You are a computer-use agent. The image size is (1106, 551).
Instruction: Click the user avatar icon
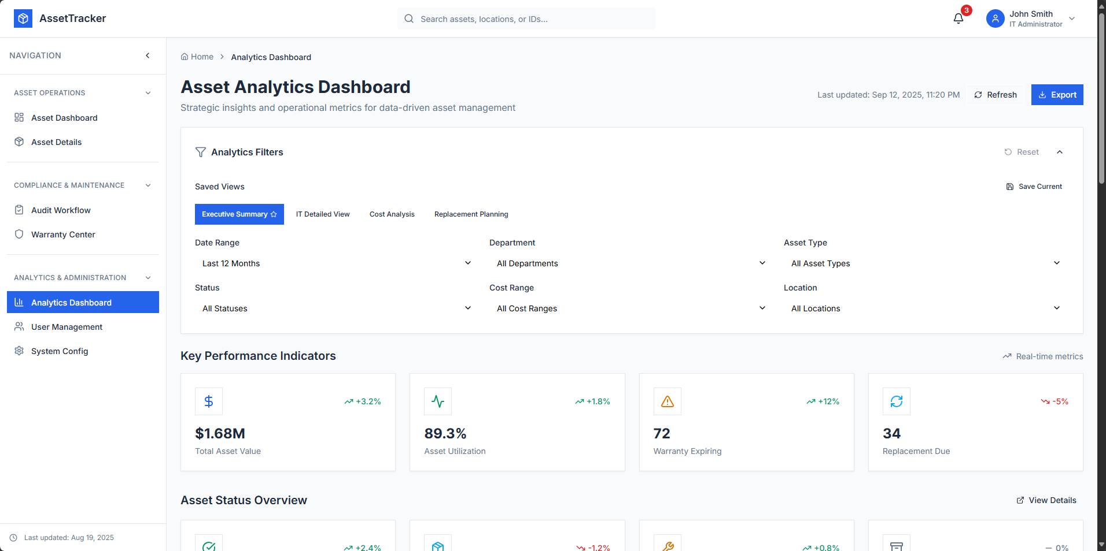(x=996, y=18)
